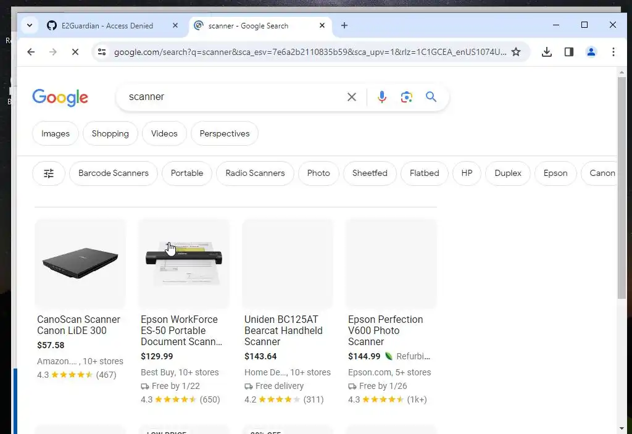
Task: Open Epson Perfection V600 image placeholder
Action: (x=391, y=264)
